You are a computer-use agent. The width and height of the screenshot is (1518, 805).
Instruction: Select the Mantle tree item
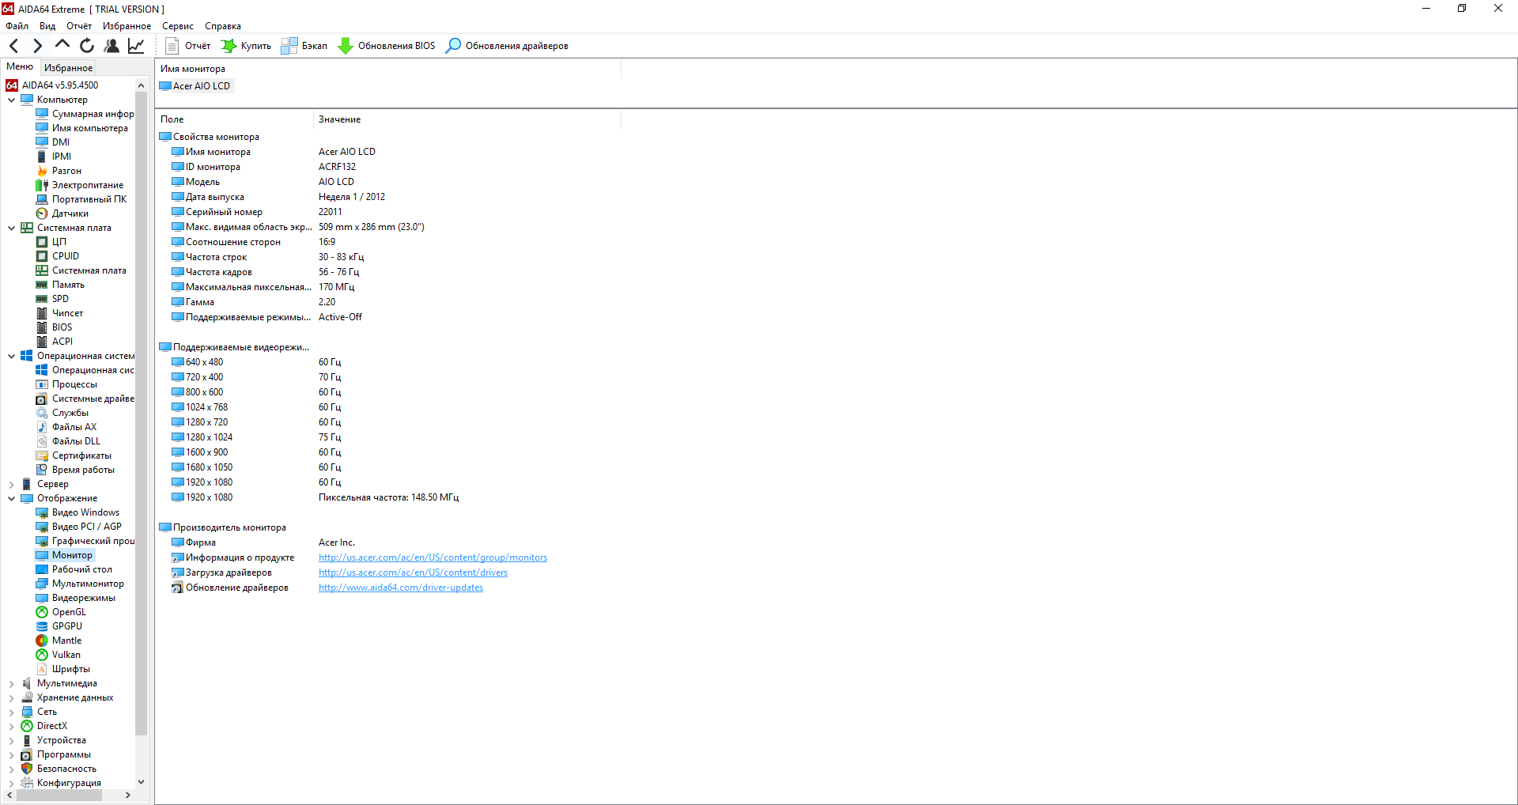[x=59, y=641]
